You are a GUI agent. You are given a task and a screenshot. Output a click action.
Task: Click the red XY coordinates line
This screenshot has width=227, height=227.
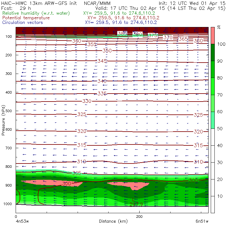[x=123, y=18]
